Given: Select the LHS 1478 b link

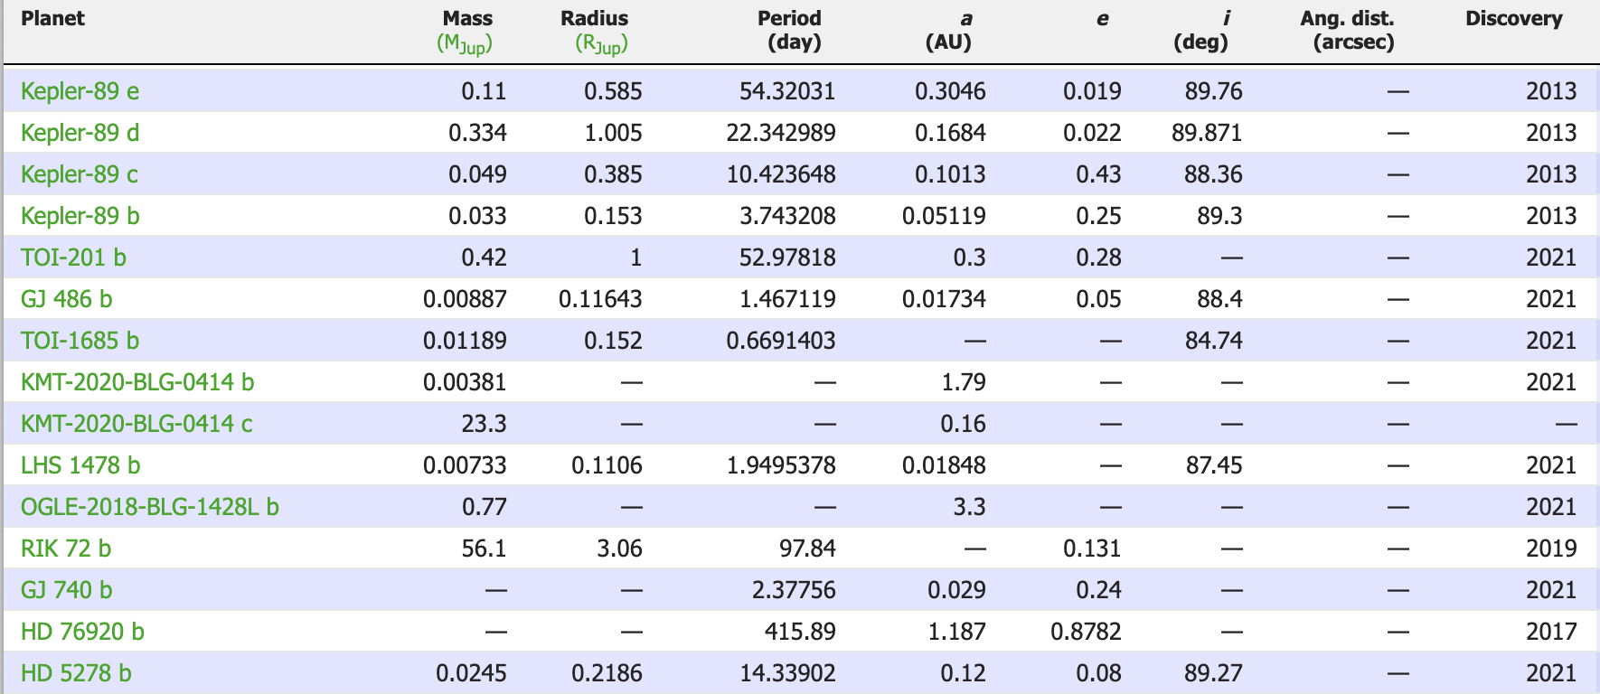Looking at the screenshot, I should (80, 465).
